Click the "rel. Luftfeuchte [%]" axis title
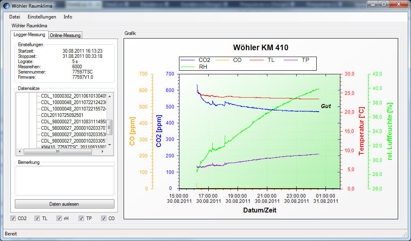 point(390,131)
